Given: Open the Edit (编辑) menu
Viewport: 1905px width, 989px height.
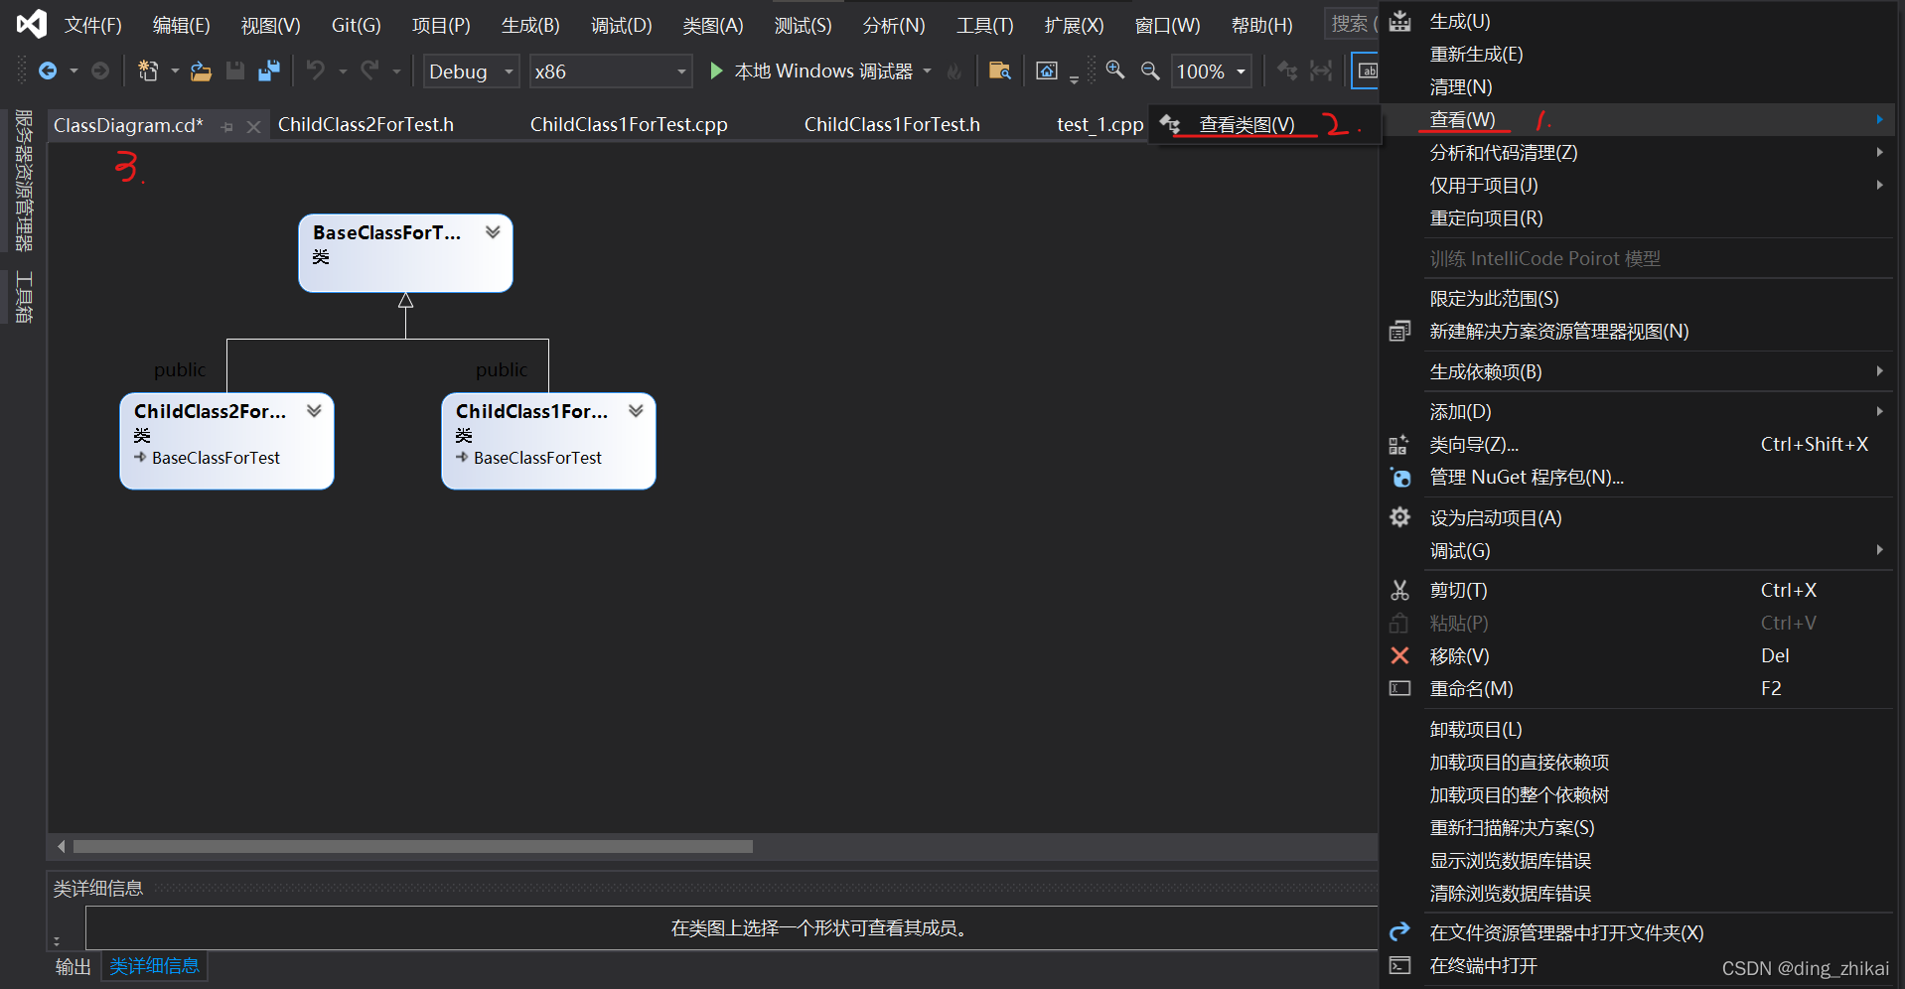Looking at the screenshot, I should tap(182, 25).
